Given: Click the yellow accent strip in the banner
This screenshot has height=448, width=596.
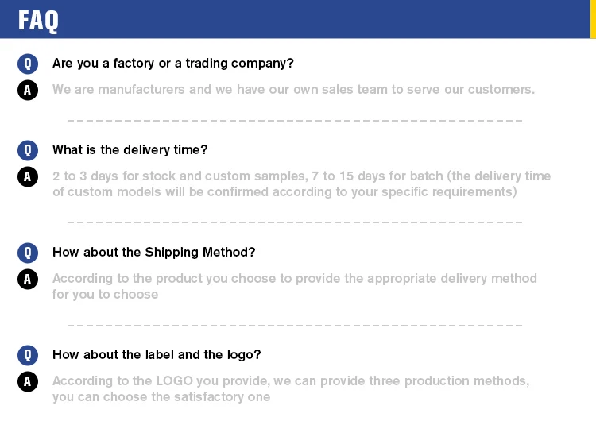Looking at the screenshot, I should tap(593, 19).
